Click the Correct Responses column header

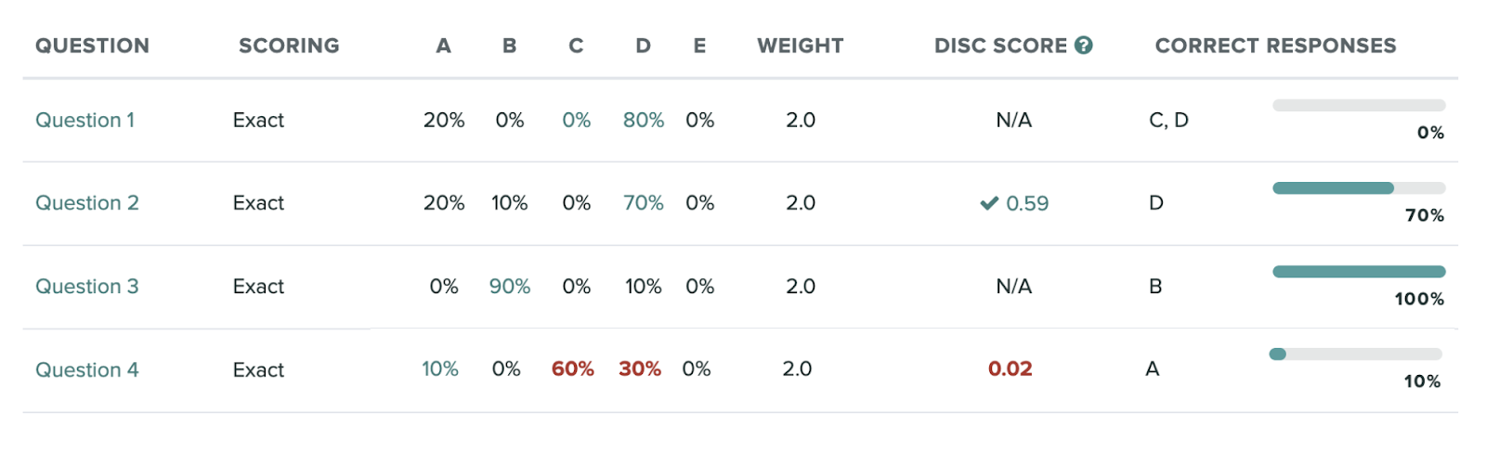coord(1275,45)
